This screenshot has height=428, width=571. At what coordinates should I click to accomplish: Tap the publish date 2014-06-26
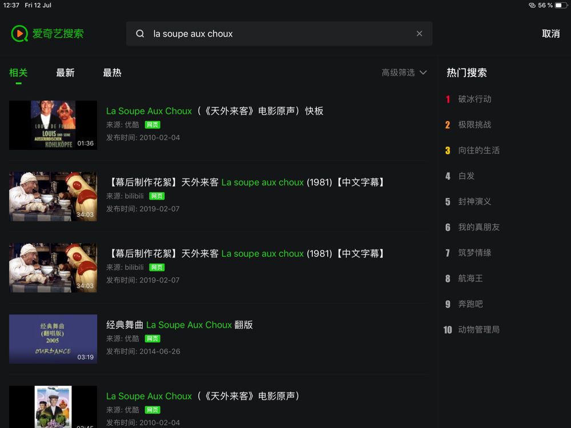(x=160, y=352)
